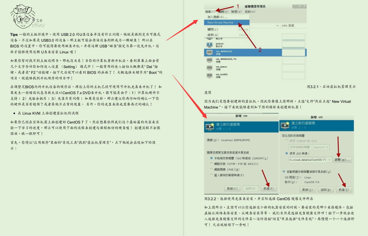
Task: Click the 瀏覽(W)... browse button
Action: click(x=343, y=160)
